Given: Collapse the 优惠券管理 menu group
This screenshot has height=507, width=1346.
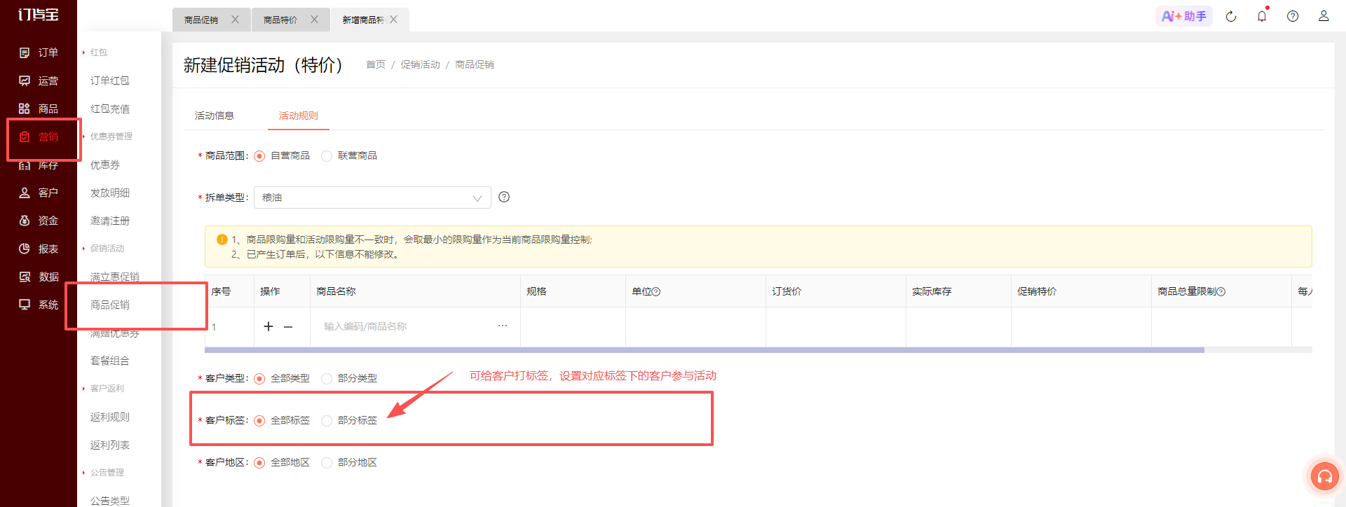Looking at the screenshot, I should coord(107,137).
